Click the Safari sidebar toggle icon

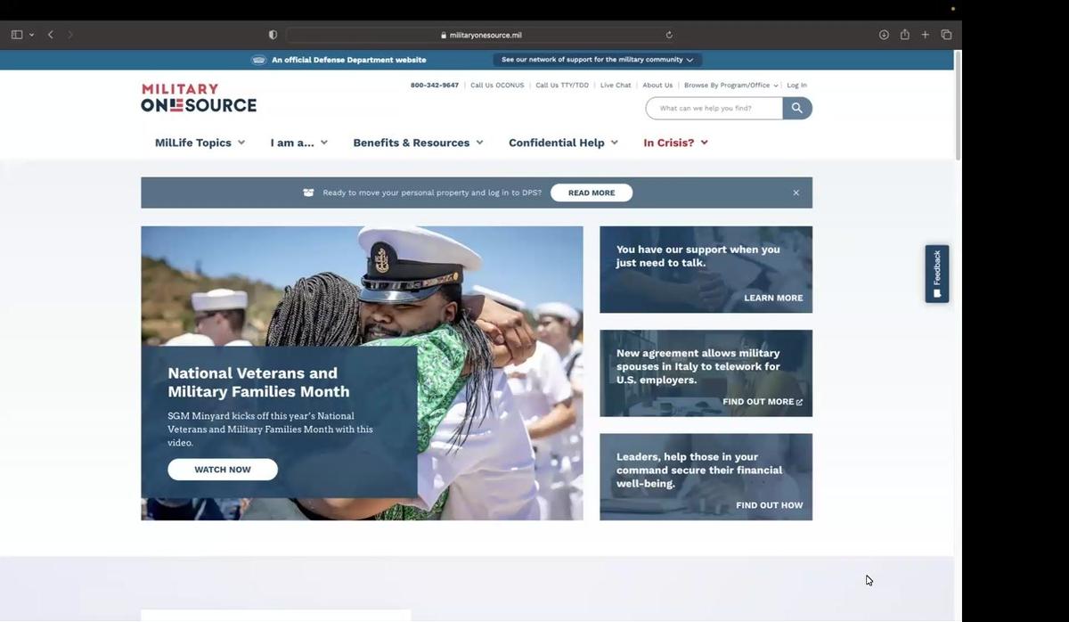(17, 35)
